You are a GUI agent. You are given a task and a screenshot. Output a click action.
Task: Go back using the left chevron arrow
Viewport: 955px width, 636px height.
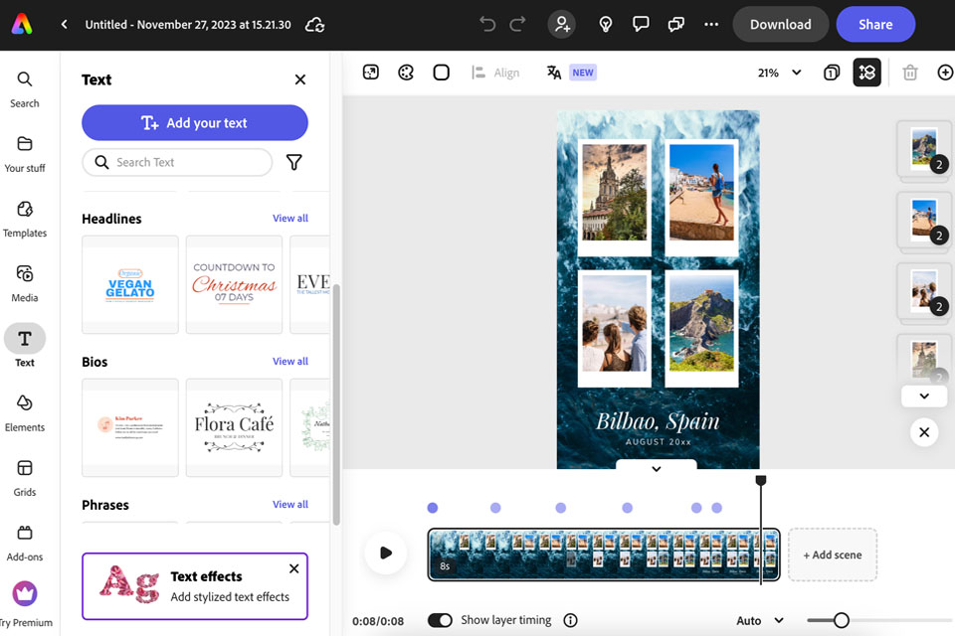(64, 24)
